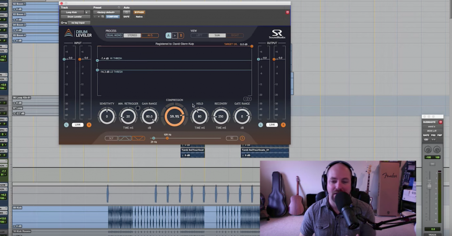Toggle output R channel button
The height and width of the screenshot is (236, 452).
click(x=283, y=125)
